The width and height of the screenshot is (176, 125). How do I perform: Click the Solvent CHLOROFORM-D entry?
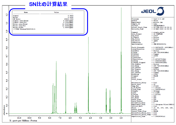149,25
